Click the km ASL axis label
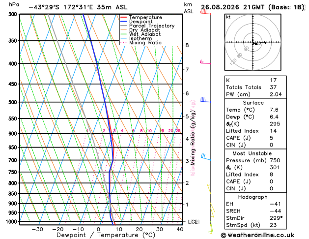 [x=189, y=8]
